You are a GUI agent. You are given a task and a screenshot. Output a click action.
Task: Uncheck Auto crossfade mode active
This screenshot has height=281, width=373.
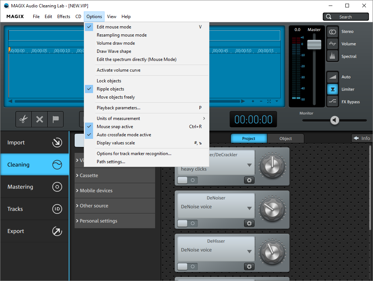[x=147, y=135]
